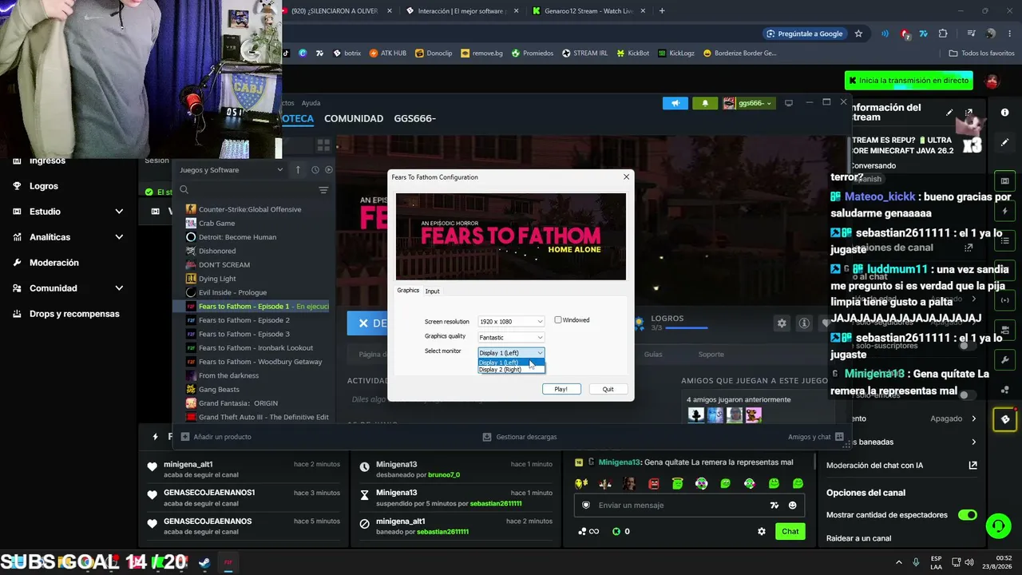Click the Play! button
Image resolution: width=1022 pixels, height=575 pixels.
click(561, 389)
